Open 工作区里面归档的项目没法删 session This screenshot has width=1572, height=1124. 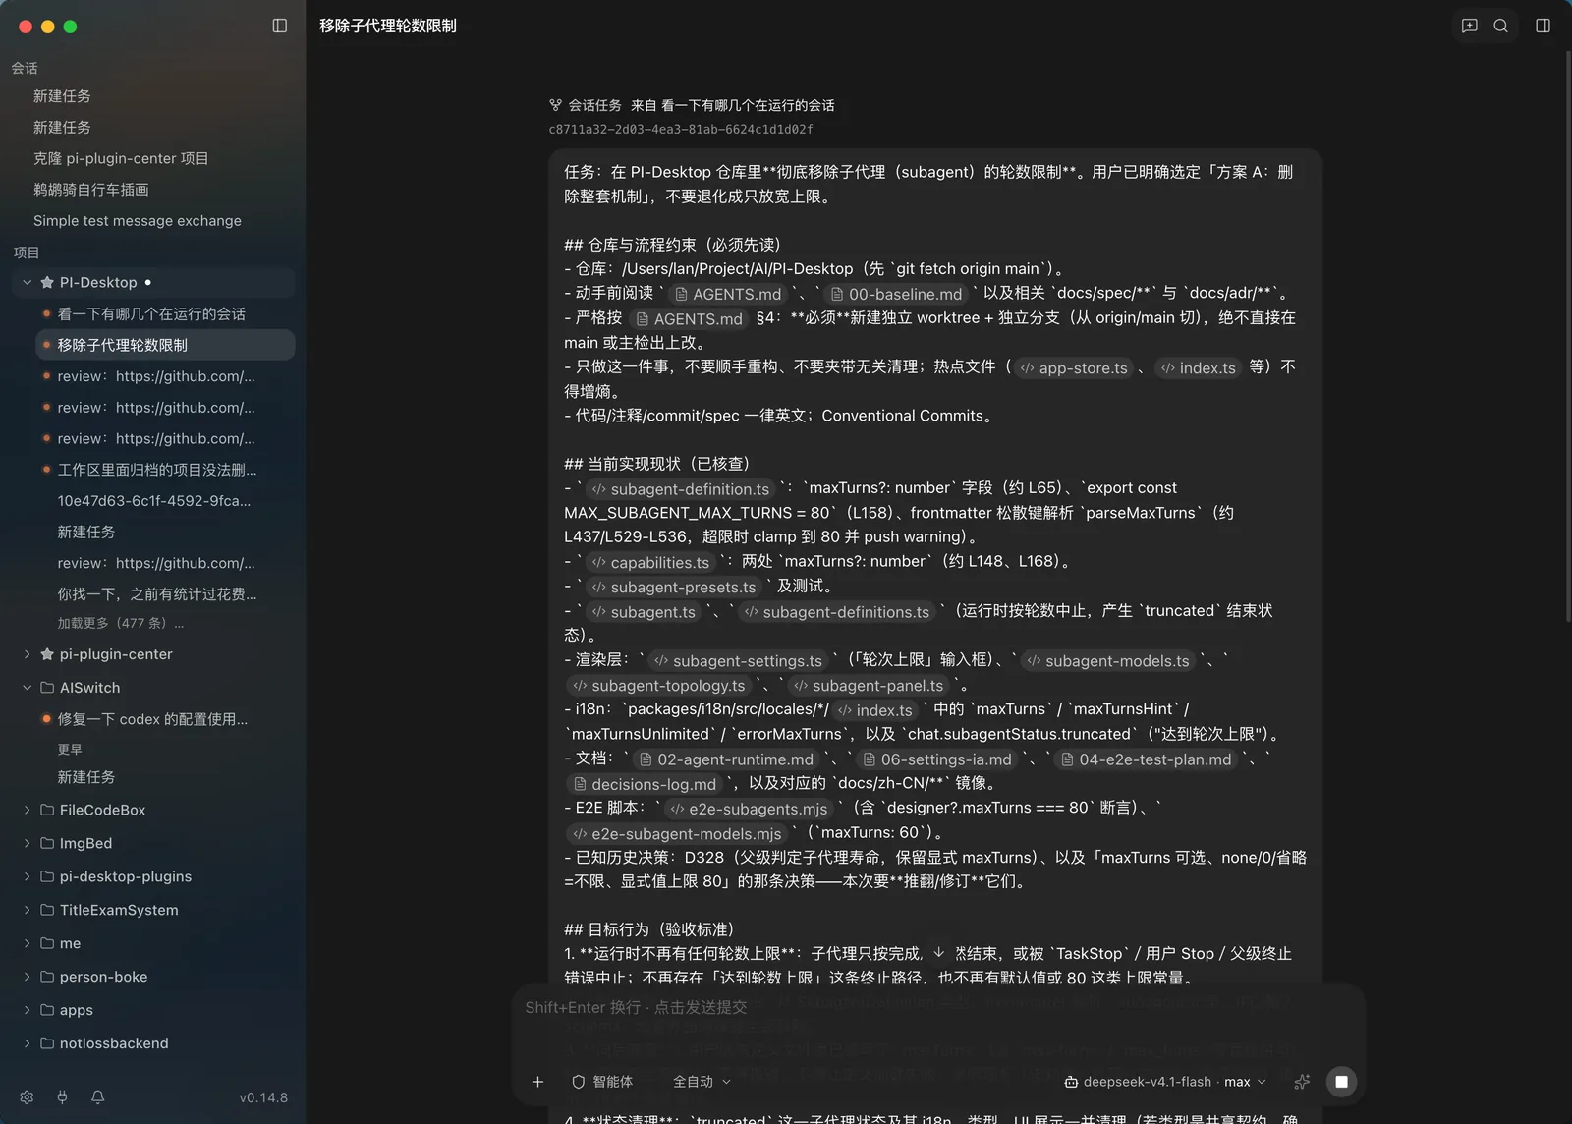tap(157, 470)
